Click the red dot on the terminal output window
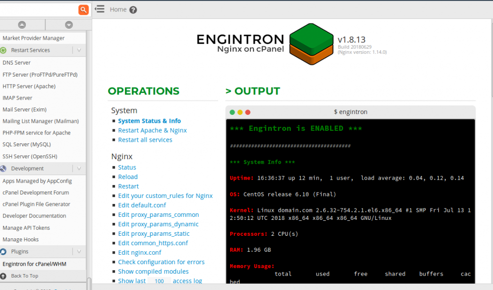This screenshot has height=290, width=493. pos(247,112)
